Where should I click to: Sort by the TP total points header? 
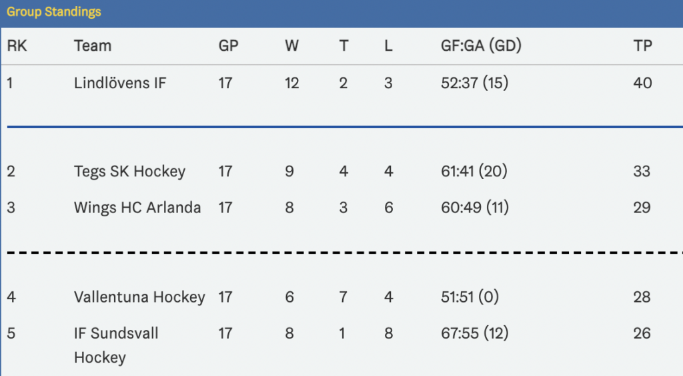(642, 45)
